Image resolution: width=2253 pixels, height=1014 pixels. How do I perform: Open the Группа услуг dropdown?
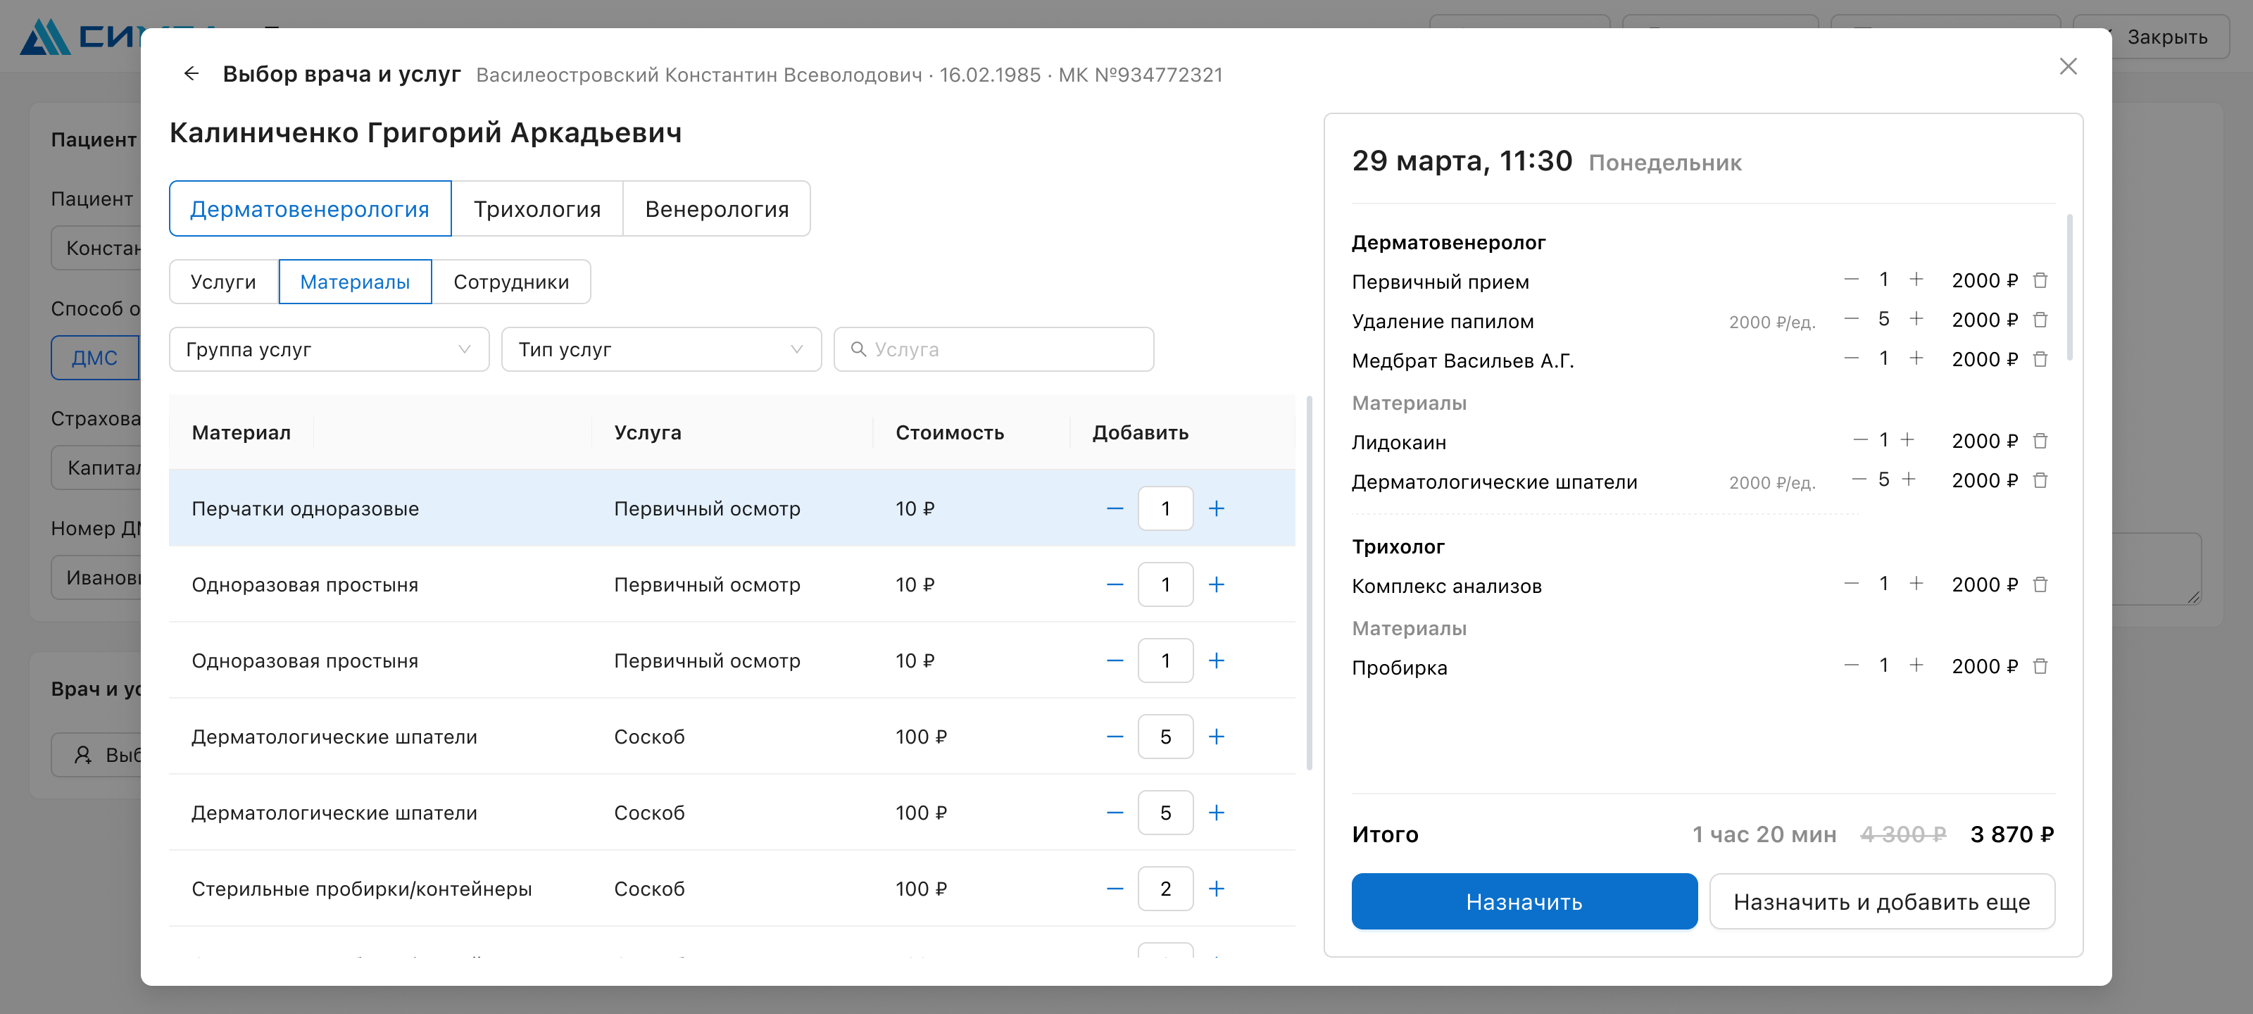(329, 349)
